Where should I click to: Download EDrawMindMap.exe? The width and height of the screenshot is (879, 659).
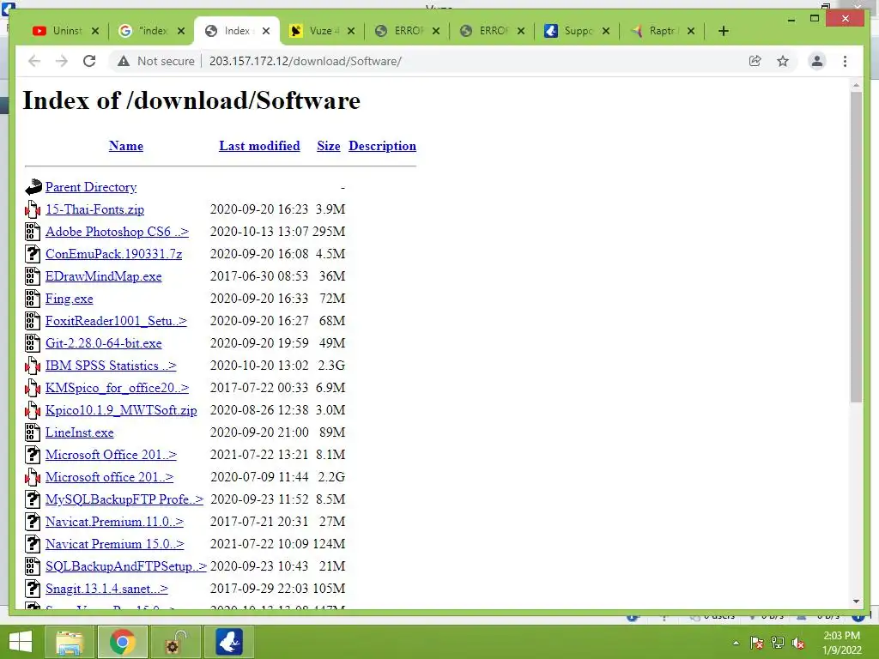pyautogui.click(x=104, y=276)
